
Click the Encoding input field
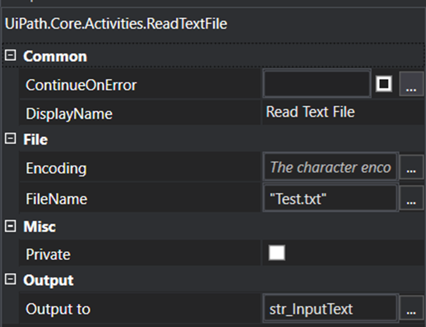330,167
